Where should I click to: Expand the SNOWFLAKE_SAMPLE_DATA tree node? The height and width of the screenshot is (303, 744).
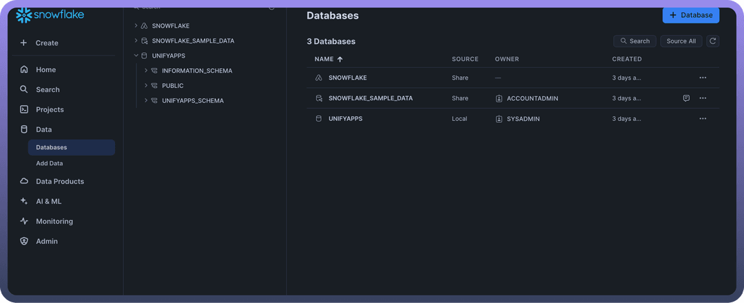click(136, 41)
